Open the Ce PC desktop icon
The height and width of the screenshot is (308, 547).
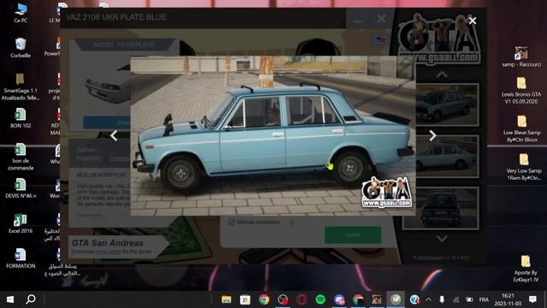pos(21,14)
